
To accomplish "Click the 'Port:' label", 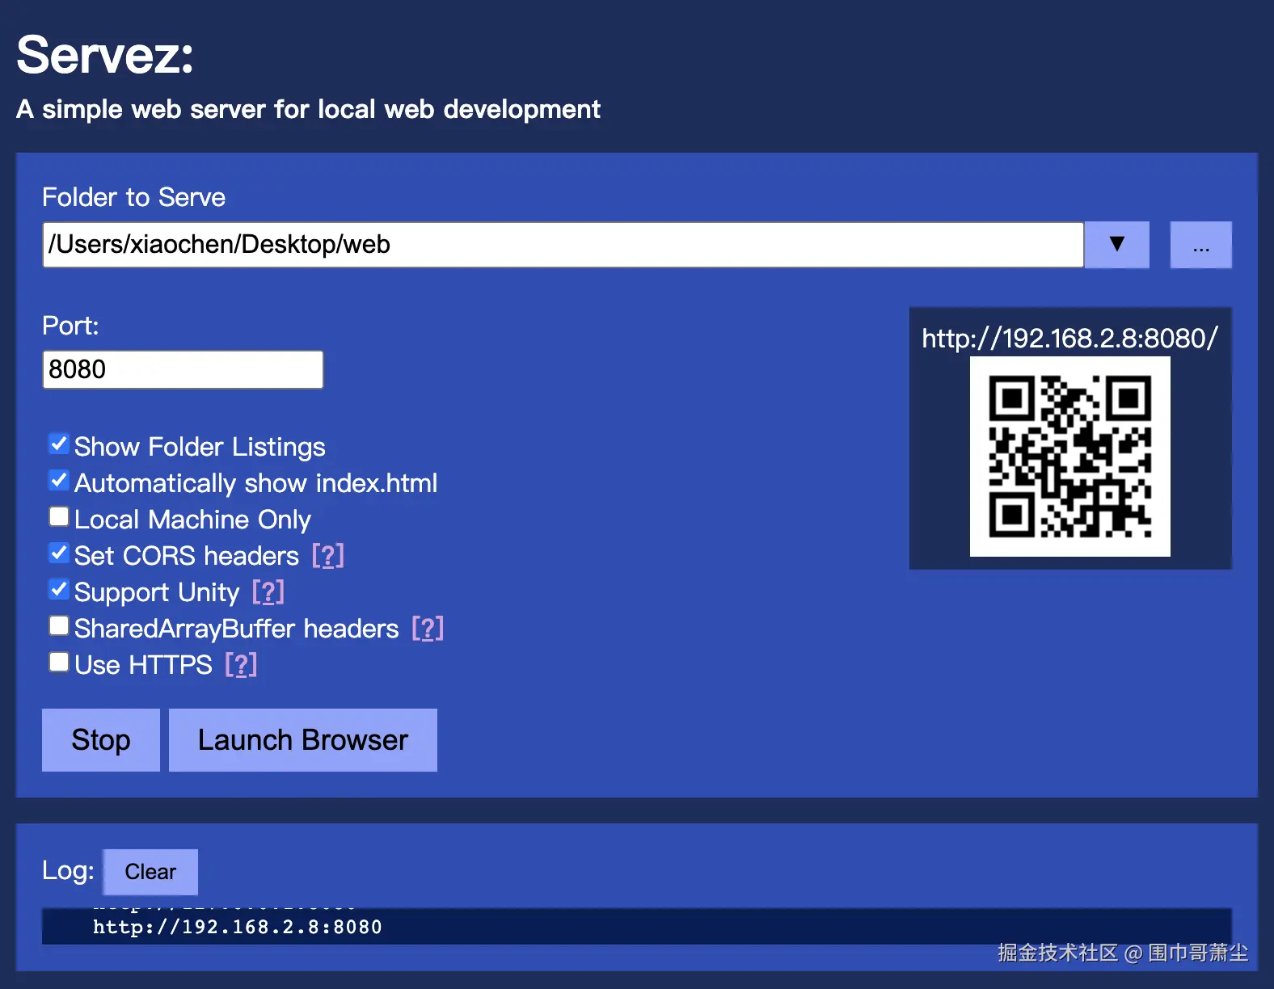I will [70, 326].
